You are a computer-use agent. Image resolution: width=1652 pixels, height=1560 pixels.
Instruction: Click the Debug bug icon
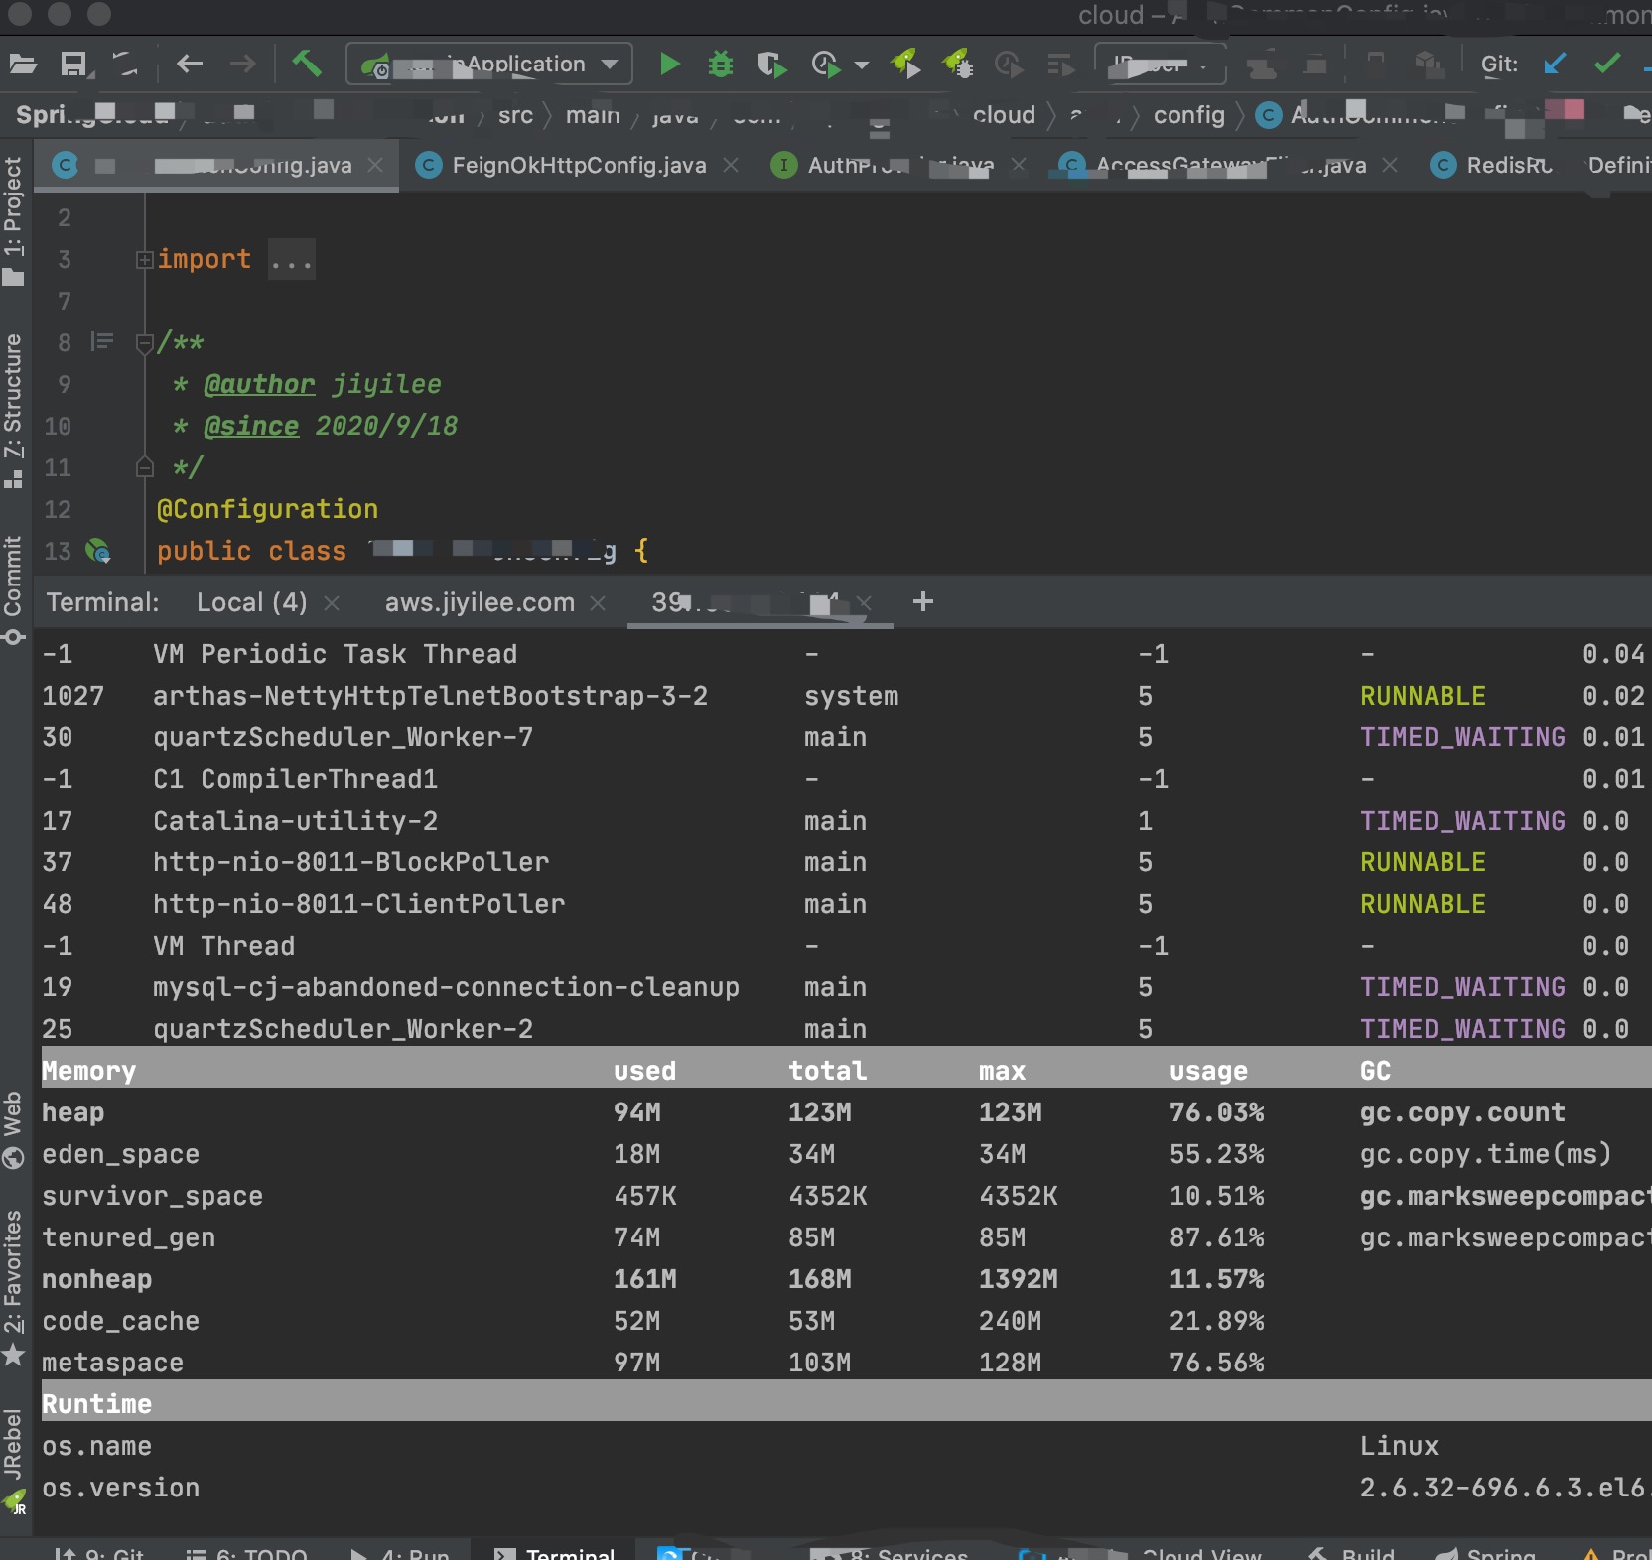click(720, 65)
